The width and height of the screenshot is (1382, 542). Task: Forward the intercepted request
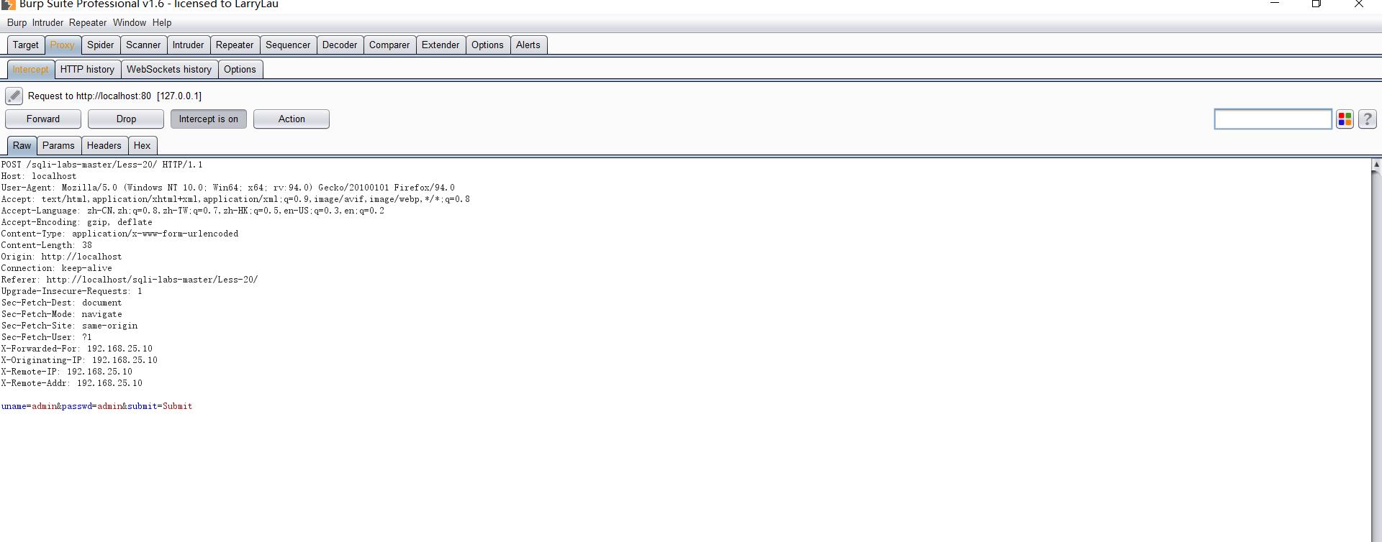[x=43, y=119]
